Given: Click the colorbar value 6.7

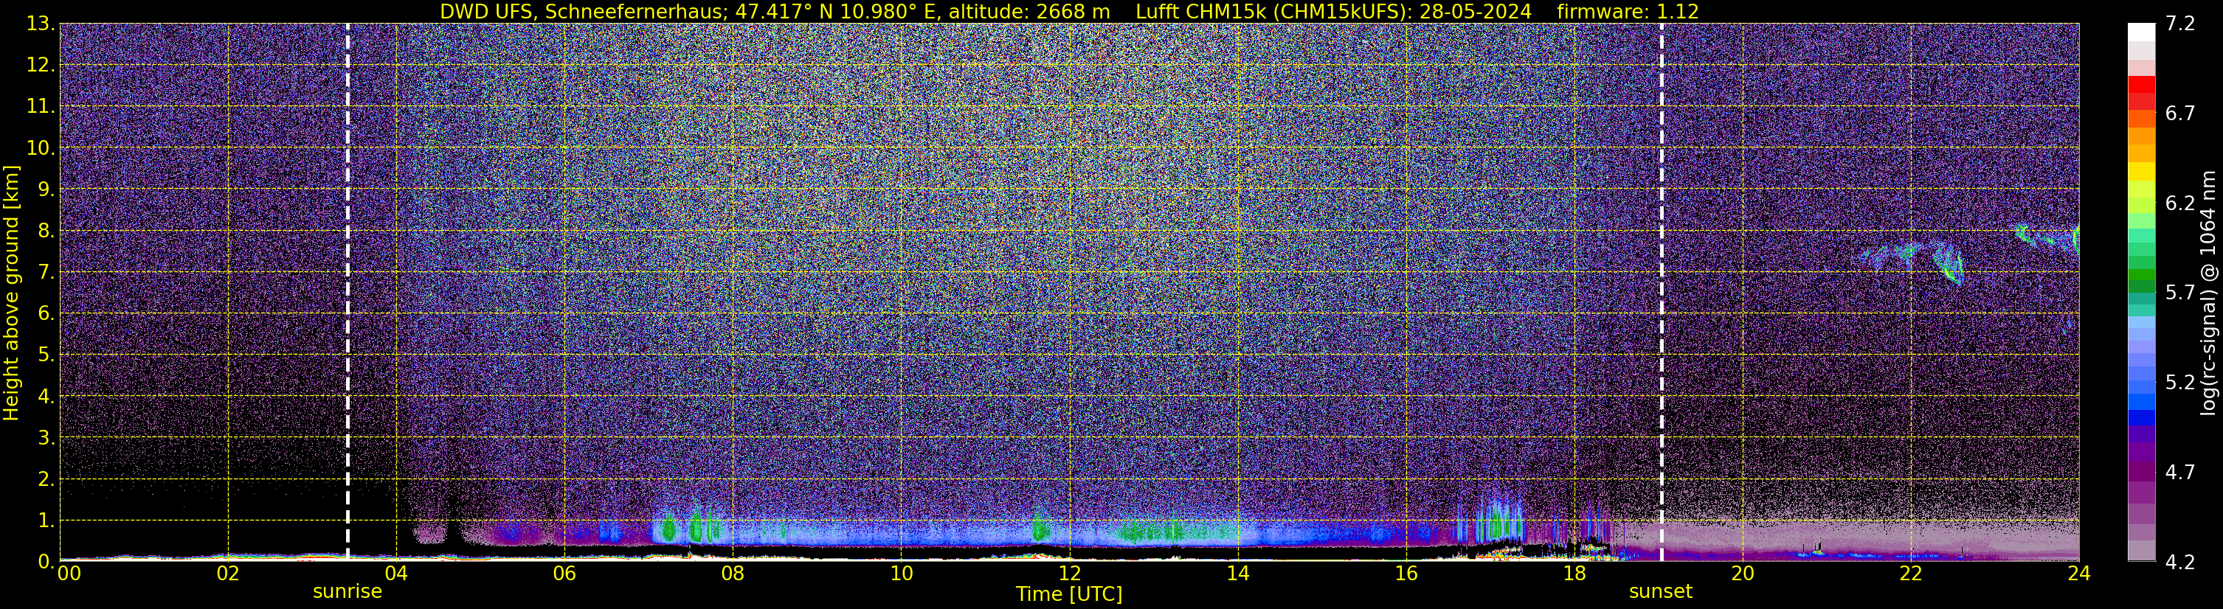Looking at the screenshot, I should click(2180, 113).
